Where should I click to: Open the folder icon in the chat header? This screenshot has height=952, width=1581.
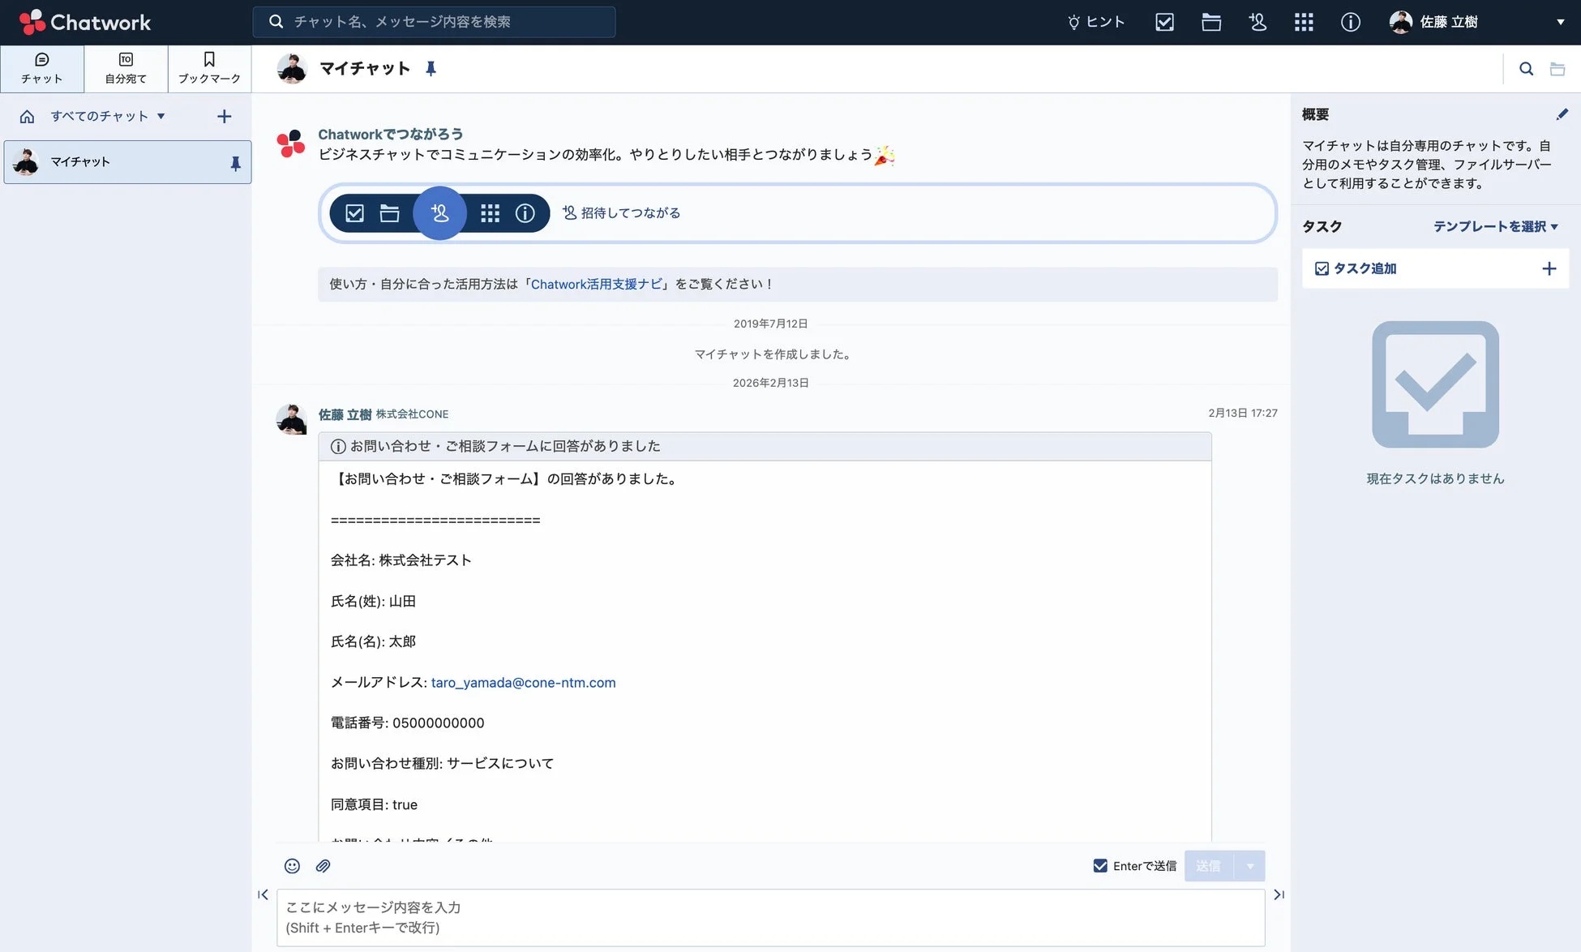[x=1557, y=69]
